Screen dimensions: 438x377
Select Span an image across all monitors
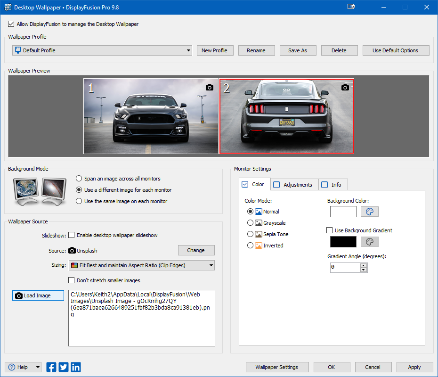point(79,178)
